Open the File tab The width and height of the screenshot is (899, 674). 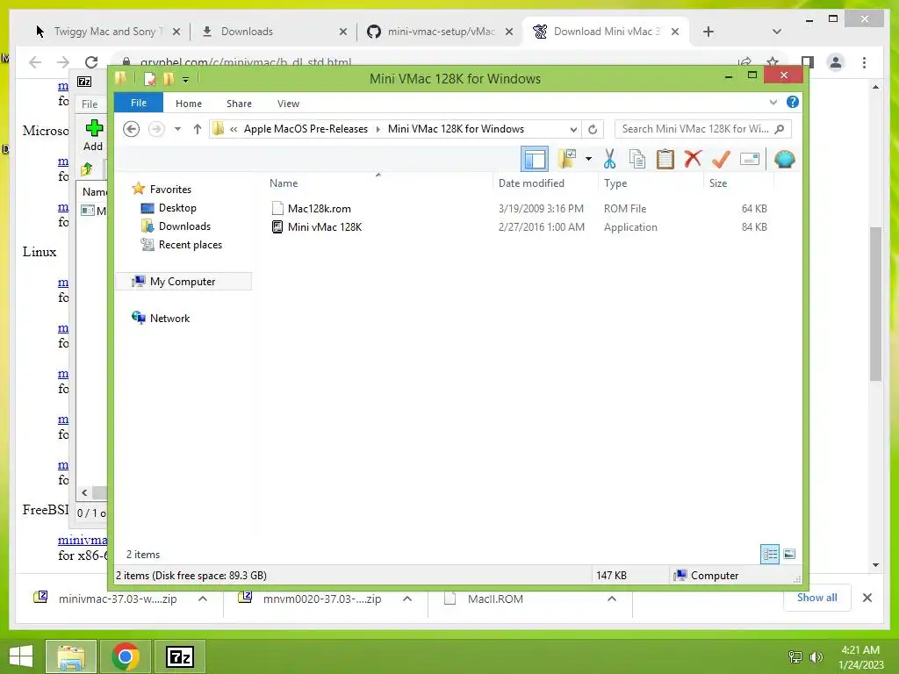[x=139, y=103]
